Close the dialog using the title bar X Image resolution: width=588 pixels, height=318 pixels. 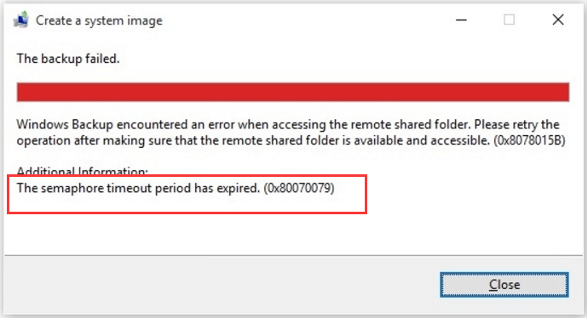click(x=558, y=20)
